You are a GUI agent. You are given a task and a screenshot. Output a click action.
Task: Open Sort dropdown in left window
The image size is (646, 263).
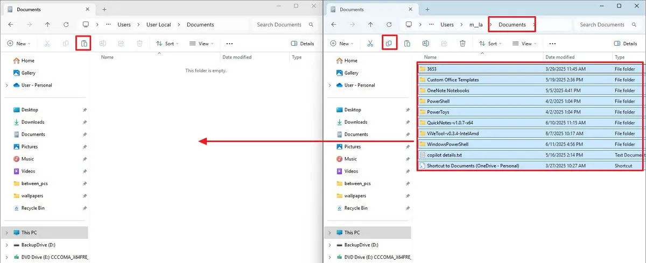point(167,44)
